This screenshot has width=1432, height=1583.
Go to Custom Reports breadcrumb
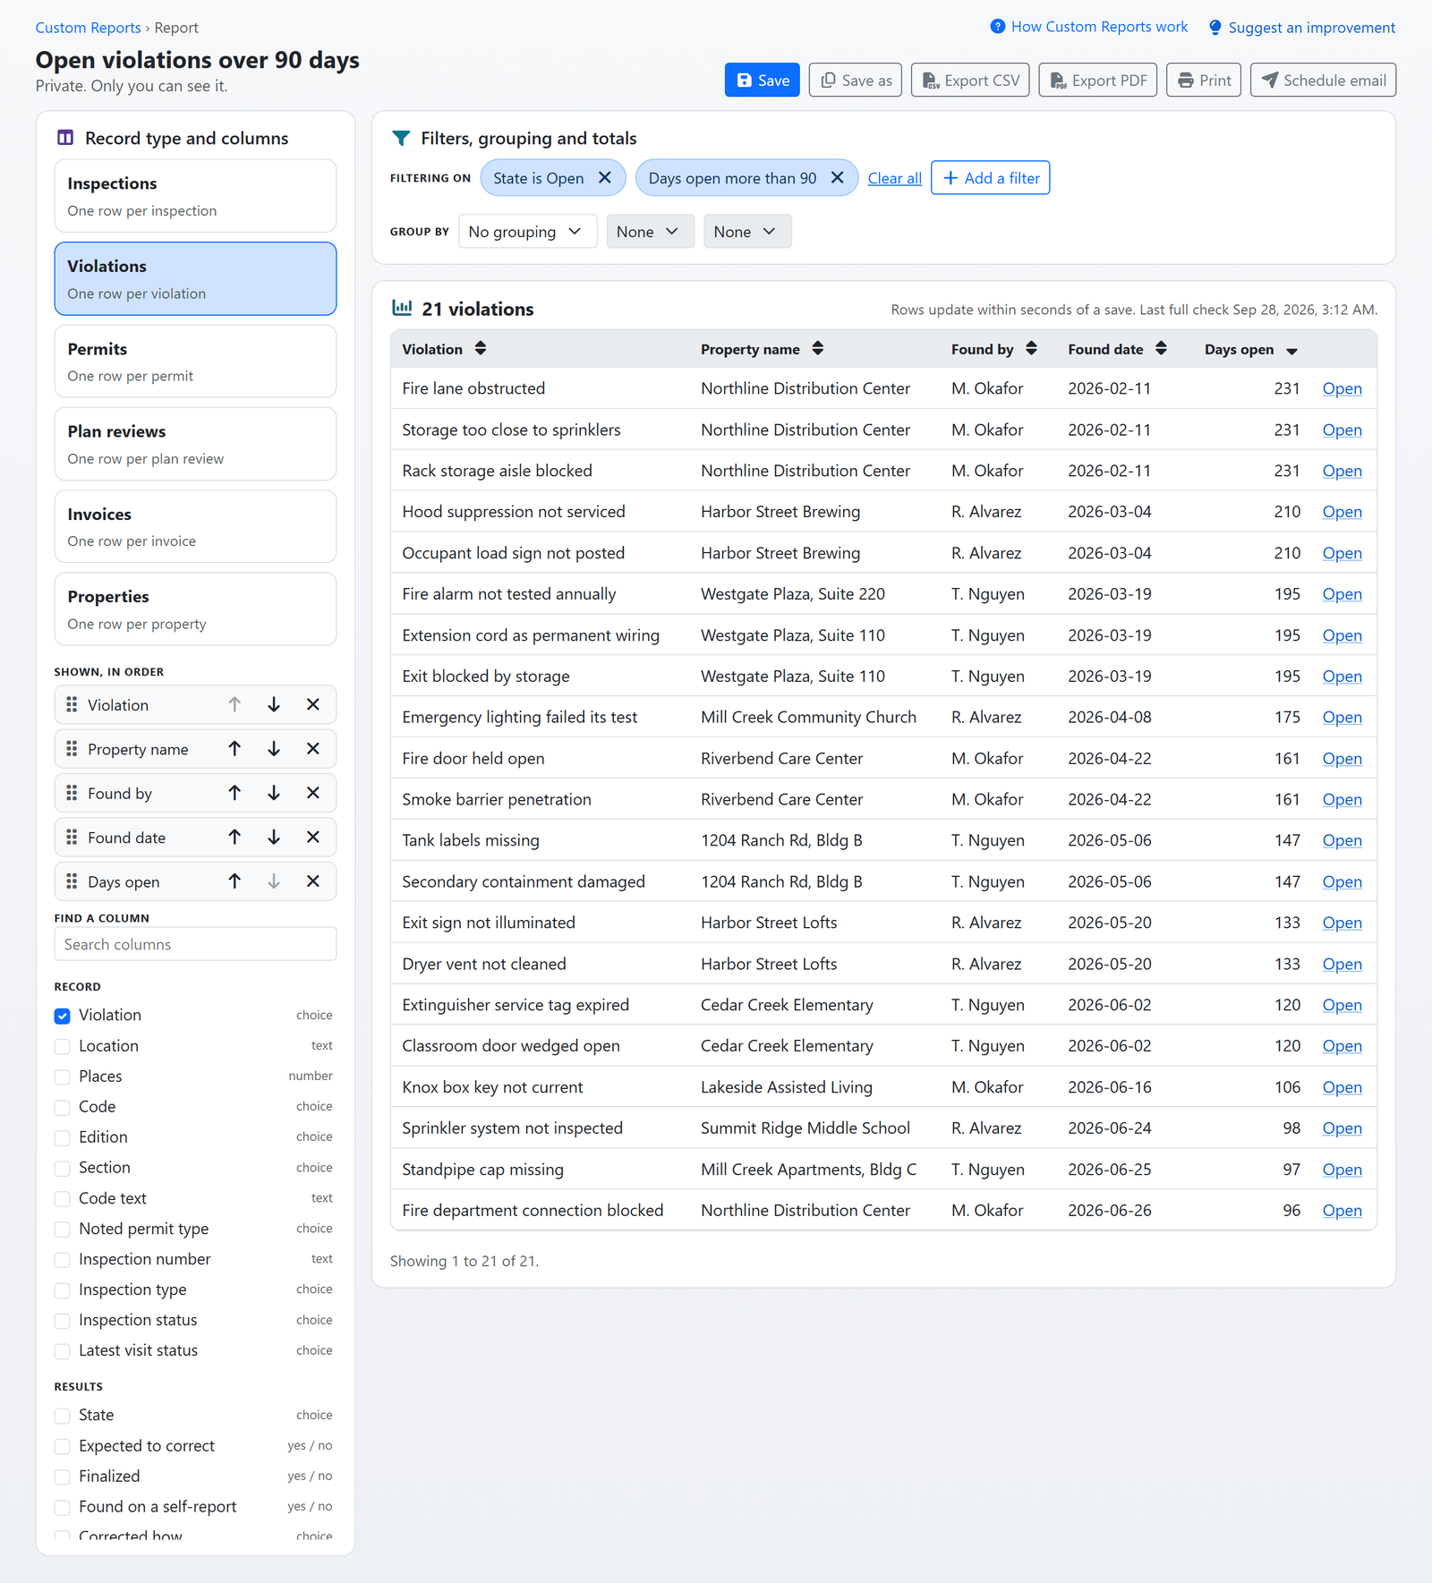88,28
